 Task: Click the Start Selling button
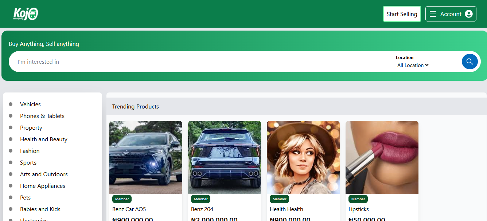point(402,14)
